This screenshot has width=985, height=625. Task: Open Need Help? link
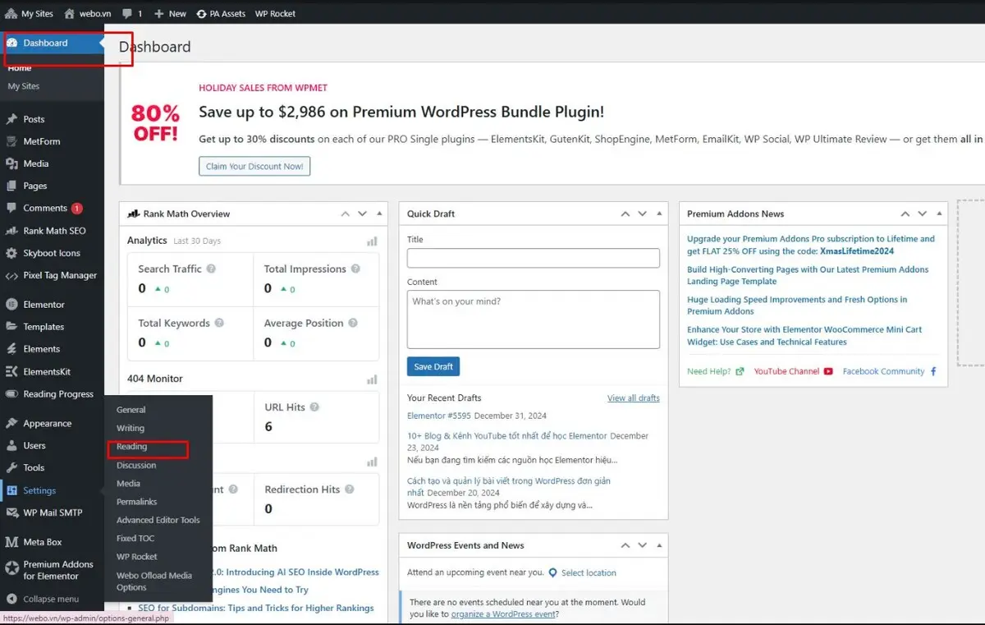click(x=709, y=371)
